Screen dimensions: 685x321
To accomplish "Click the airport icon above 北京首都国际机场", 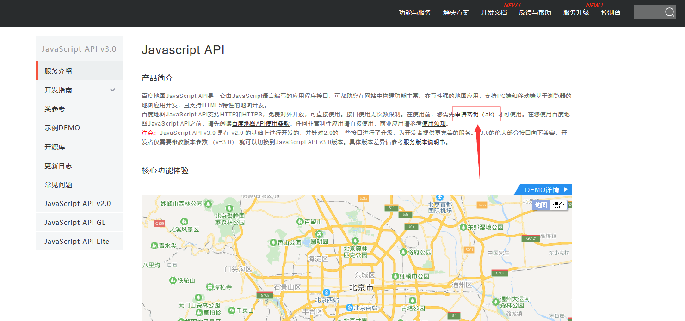I will click(440, 198).
